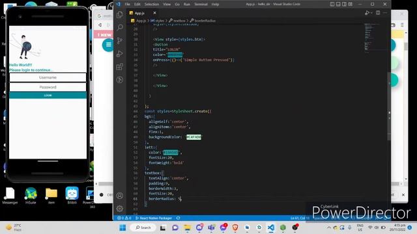The image size is (417, 234).
Task: Click the Run Code play icon in editor
Action: pos(367,13)
